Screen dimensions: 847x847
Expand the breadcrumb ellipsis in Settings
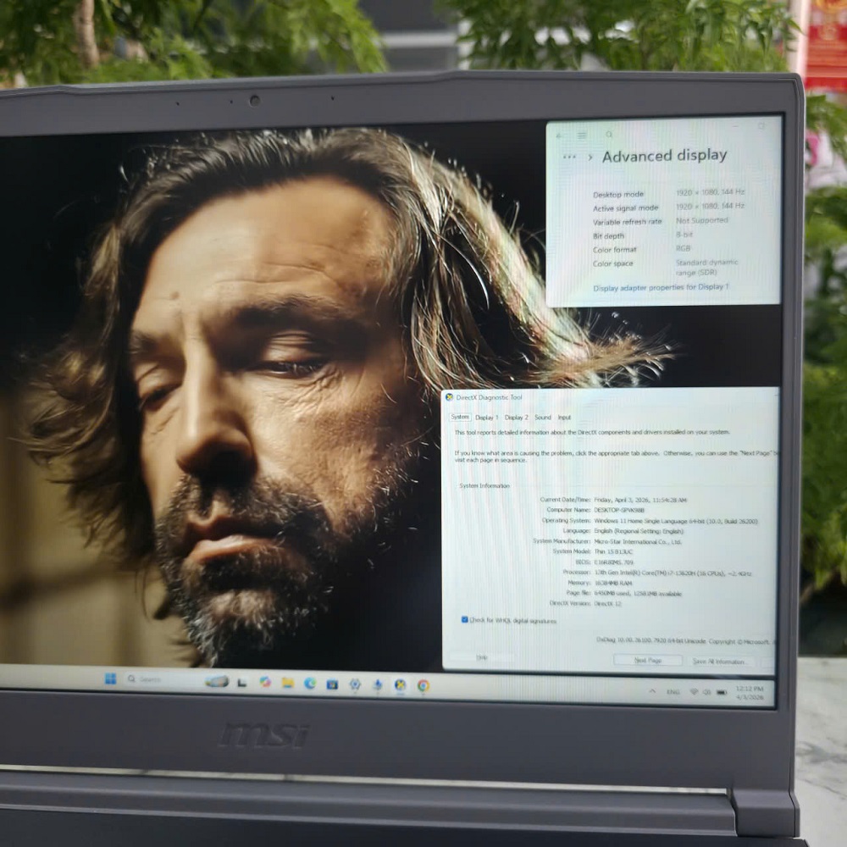pos(570,157)
